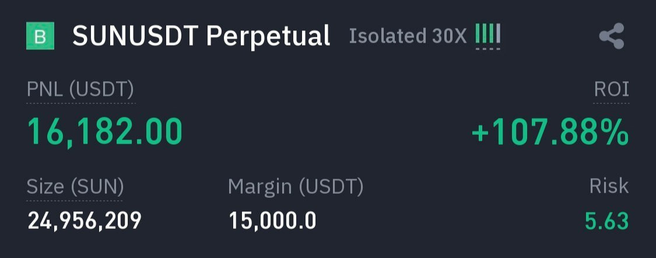
Task: Tap the Isolated 30X margin mode label
Action: pyautogui.click(x=408, y=36)
